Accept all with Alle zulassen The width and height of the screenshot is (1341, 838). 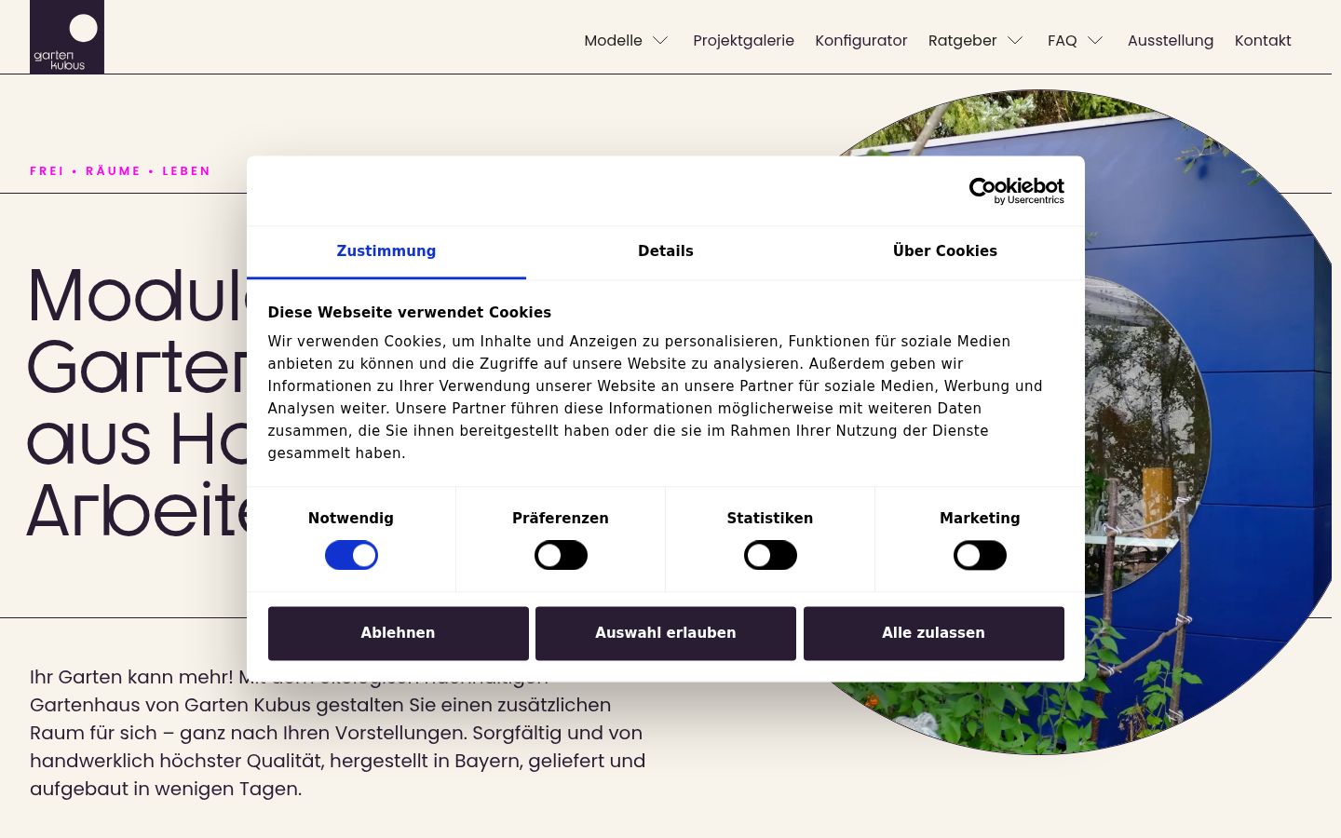(933, 633)
